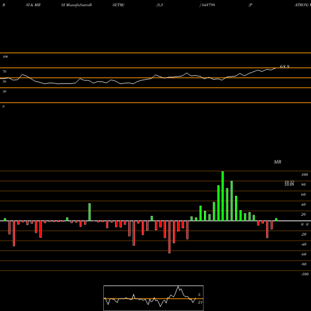Click the 'MR' title above histogram

tap(277, 162)
